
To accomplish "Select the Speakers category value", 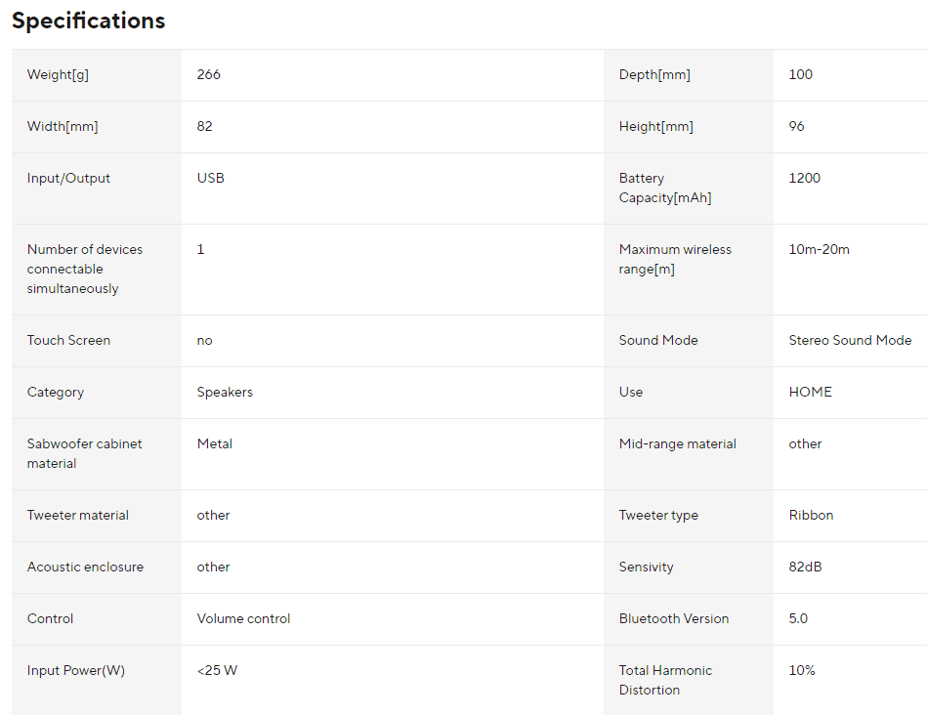I will point(225,392).
